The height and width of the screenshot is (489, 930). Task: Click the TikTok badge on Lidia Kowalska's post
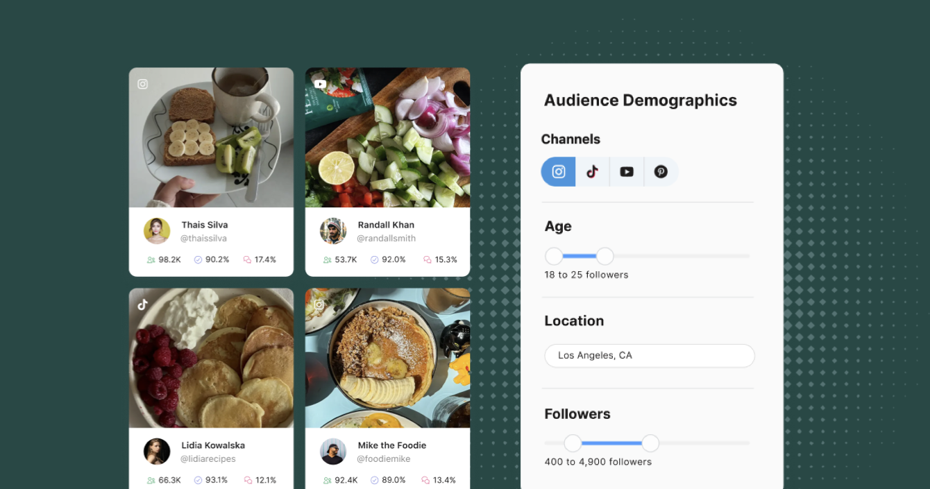tap(142, 304)
